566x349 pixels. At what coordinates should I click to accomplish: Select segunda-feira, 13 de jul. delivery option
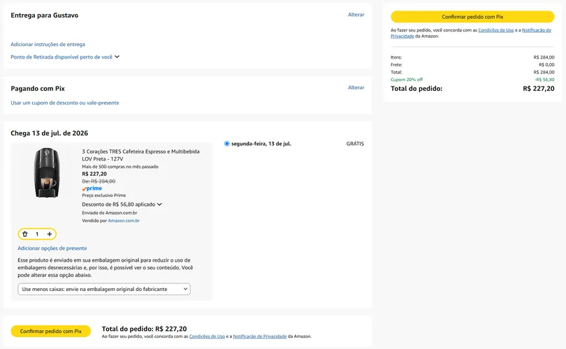tap(226, 144)
